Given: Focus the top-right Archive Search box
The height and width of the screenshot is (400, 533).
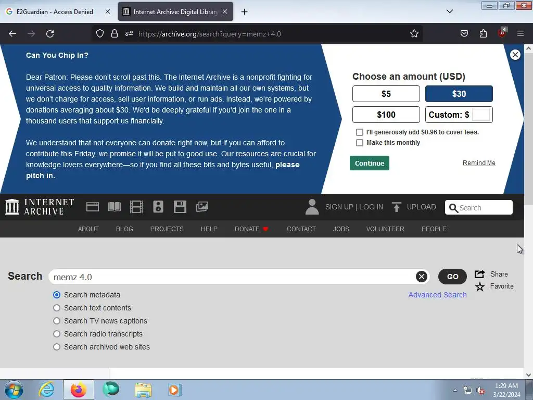Looking at the screenshot, I should (x=479, y=207).
